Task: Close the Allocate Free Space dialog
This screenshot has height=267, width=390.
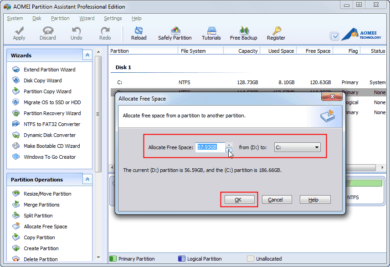Action: [x=332, y=96]
